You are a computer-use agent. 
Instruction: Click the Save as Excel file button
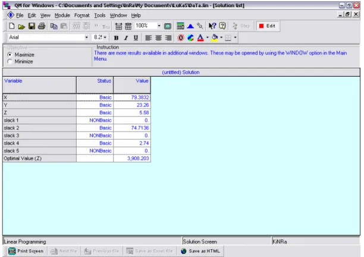pos(149,251)
